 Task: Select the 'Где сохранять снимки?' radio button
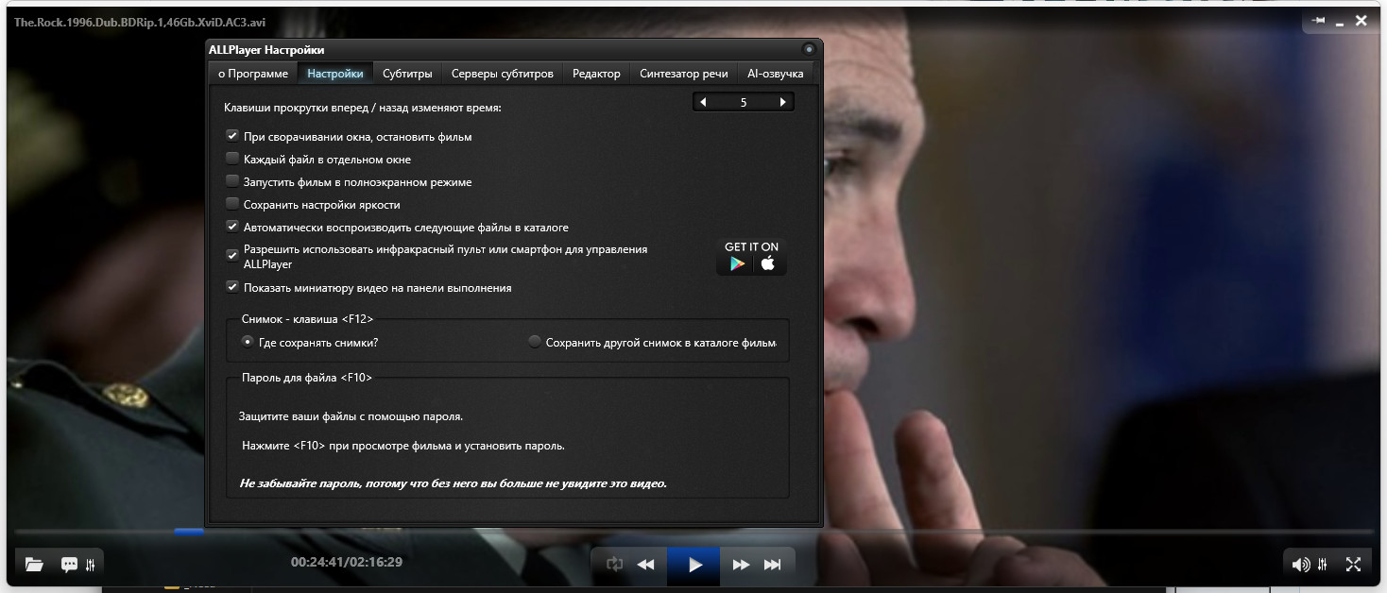click(248, 342)
